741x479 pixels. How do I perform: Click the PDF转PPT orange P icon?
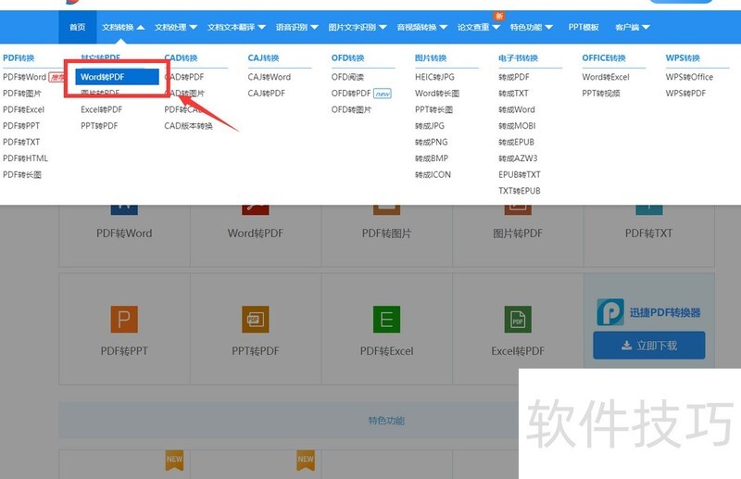[124, 319]
